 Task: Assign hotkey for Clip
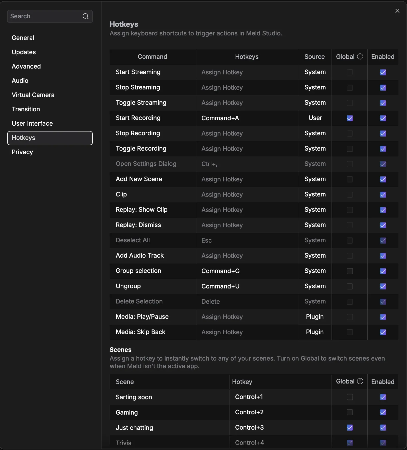(247, 194)
